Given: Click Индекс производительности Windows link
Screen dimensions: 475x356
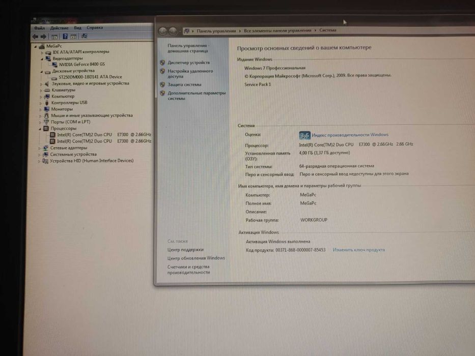Looking at the screenshot, I should pyautogui.click(x=350, y=135).
